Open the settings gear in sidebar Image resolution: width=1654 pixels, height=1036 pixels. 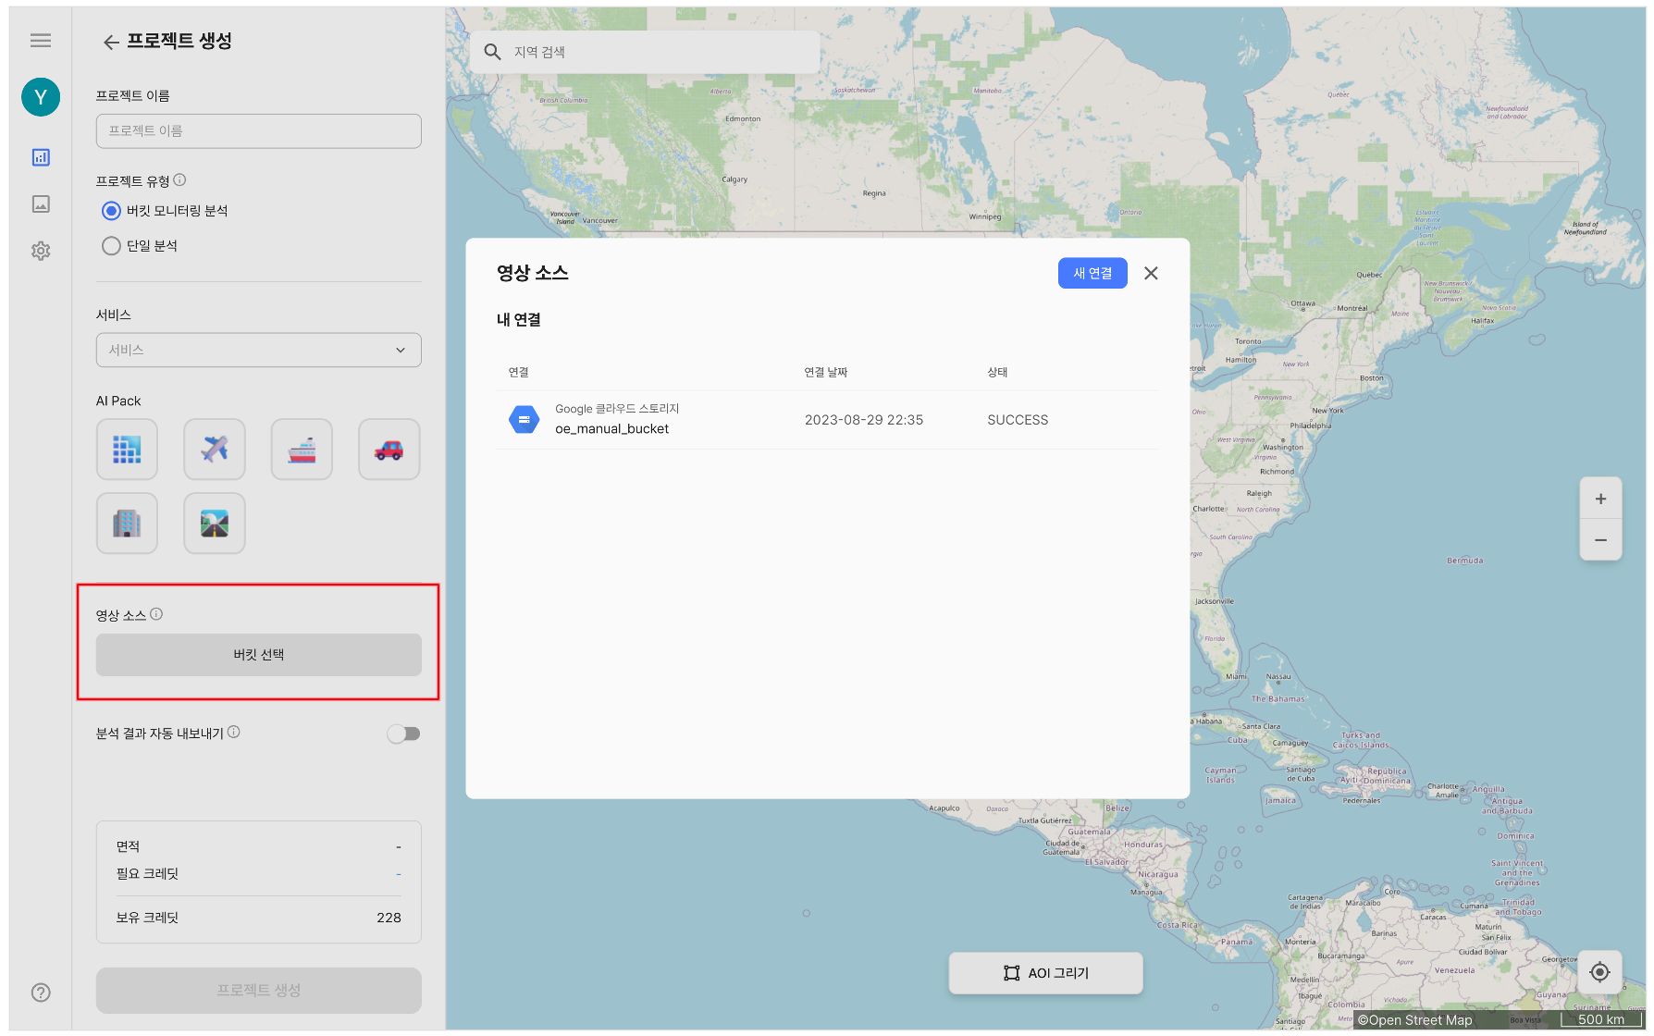coord(41,251)
